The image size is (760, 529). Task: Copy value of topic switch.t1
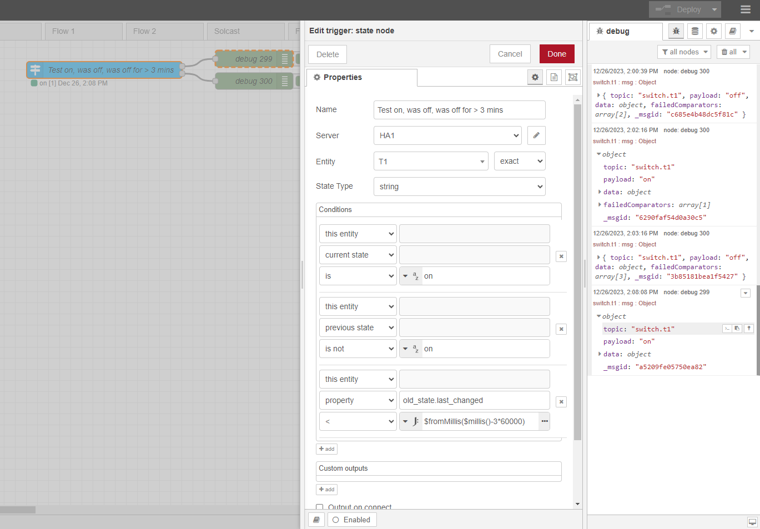point(737,329)
